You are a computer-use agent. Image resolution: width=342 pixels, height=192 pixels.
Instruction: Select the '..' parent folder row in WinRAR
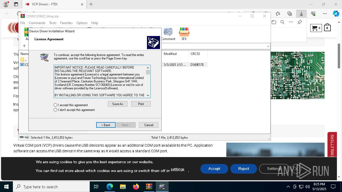pyautogui.click(x=24, y=59)
